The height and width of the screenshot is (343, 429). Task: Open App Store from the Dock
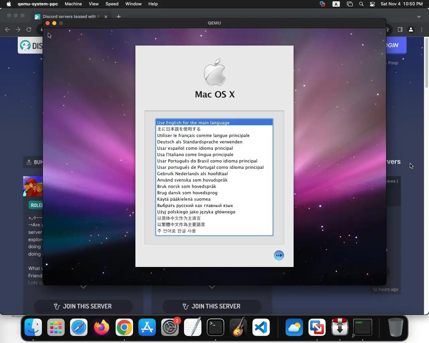147,327
